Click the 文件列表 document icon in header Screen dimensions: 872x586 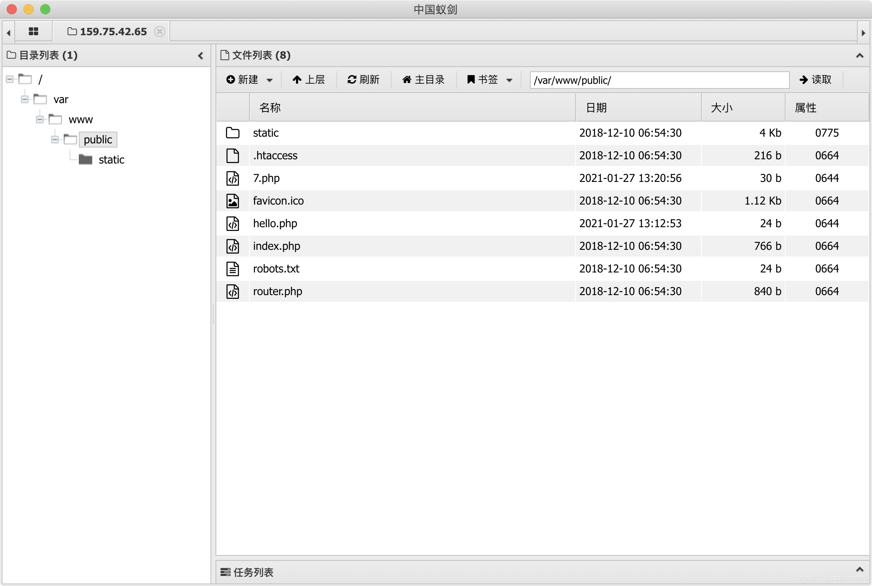point(225,55)
